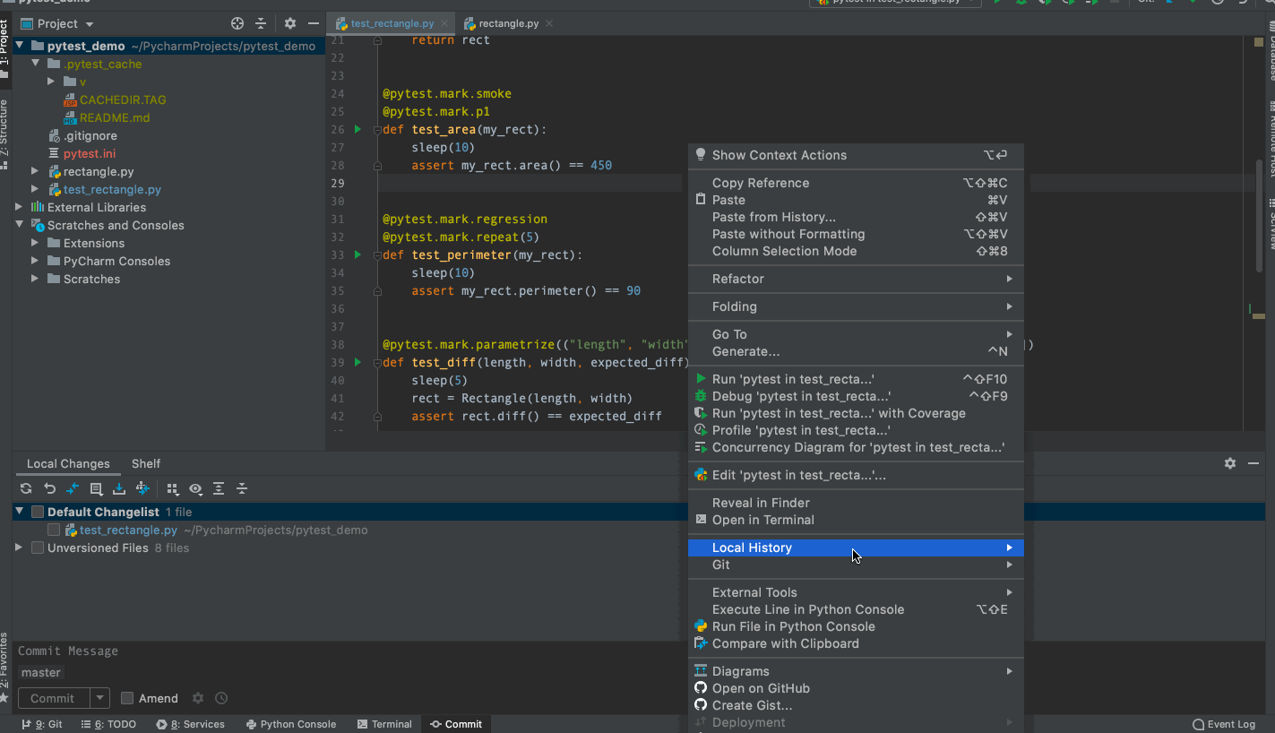Image resolution: width=1275 pixels, height=733 pixels.
Task: Open the Commit button dropdown arrow
Action: (x=100, y=698)
